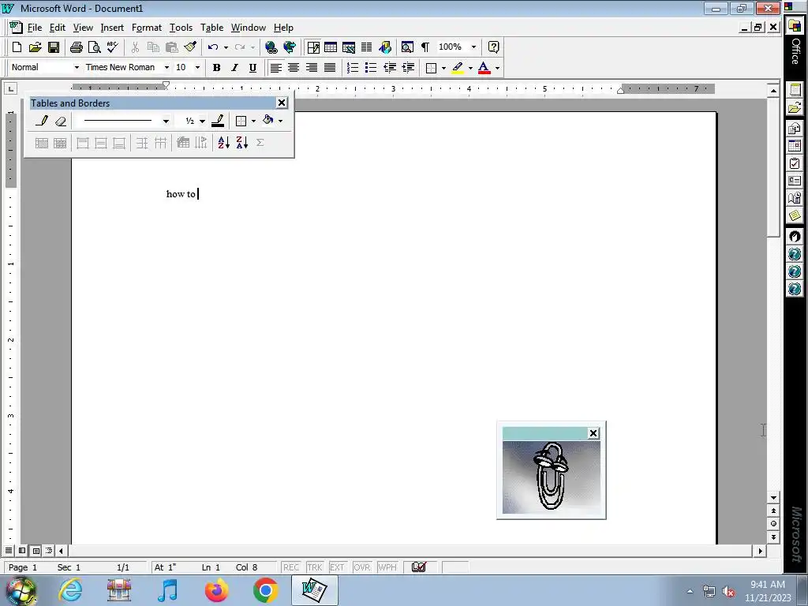Click the Format Painter brush
Image resolution: width=808 pixels, height=606 pixels.
[190, 47]
